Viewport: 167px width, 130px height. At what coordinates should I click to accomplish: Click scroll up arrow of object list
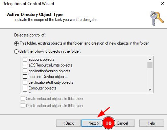coord(150,59)
